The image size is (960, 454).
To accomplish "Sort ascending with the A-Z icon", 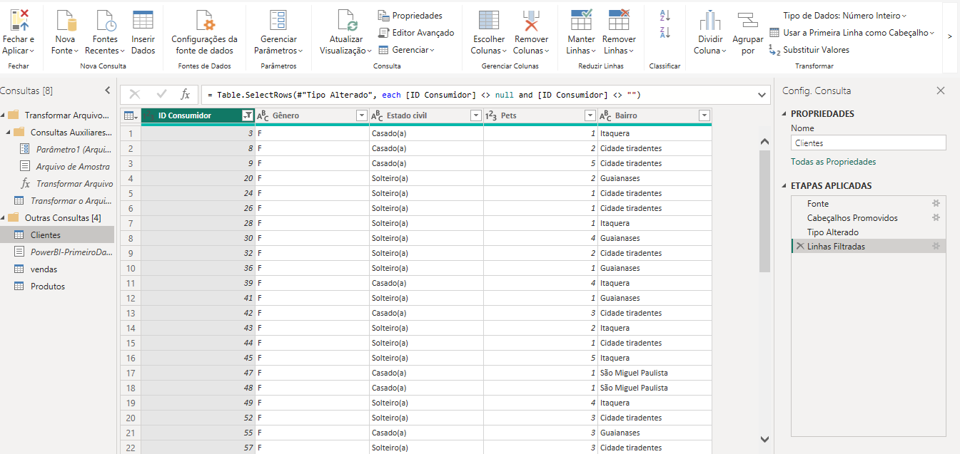I will pos(665,15).
